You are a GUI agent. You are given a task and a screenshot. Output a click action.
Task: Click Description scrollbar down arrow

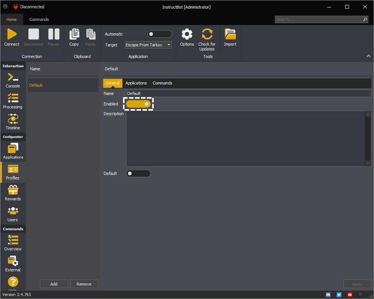click(368, 163)
